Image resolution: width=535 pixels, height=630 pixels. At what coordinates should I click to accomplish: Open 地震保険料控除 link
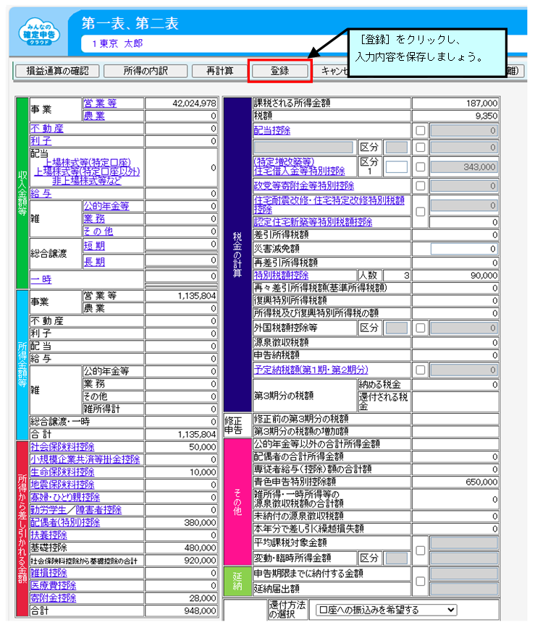point(62,485)
